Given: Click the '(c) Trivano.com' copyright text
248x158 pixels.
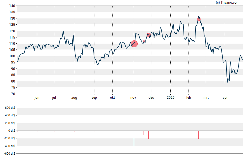Looking at the screenshot, I should coord(228,2).
